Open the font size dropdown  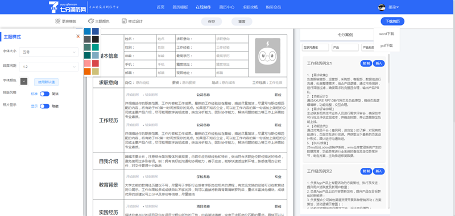point(49,52)
